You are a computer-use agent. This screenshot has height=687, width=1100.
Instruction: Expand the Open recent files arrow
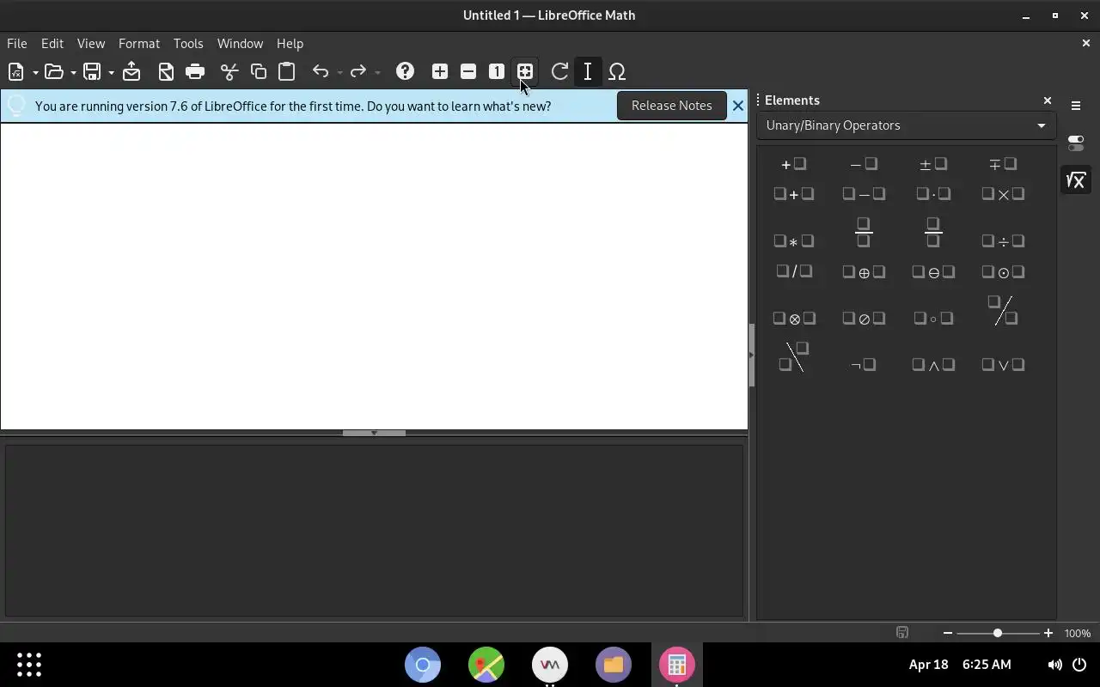(73, 72)
